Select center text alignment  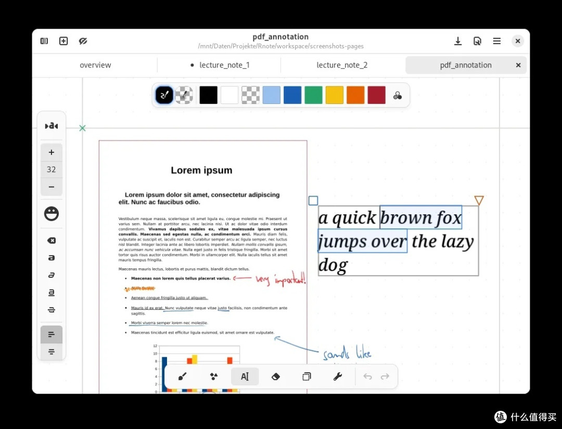(51, 352)
